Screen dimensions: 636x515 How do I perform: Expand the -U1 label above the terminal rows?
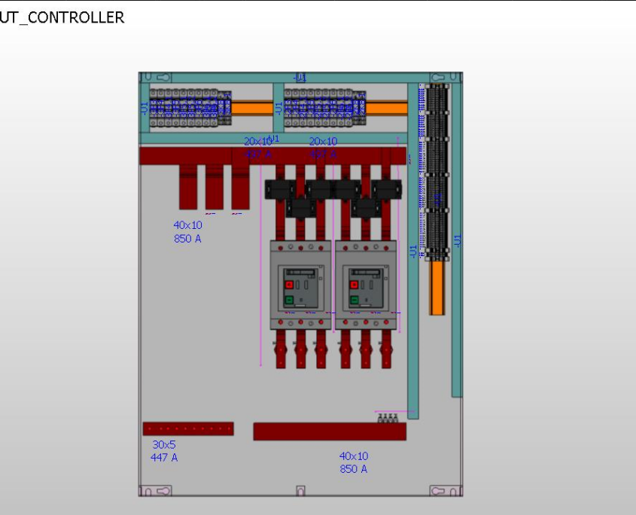pyautogui.click(x=299, y=76)
